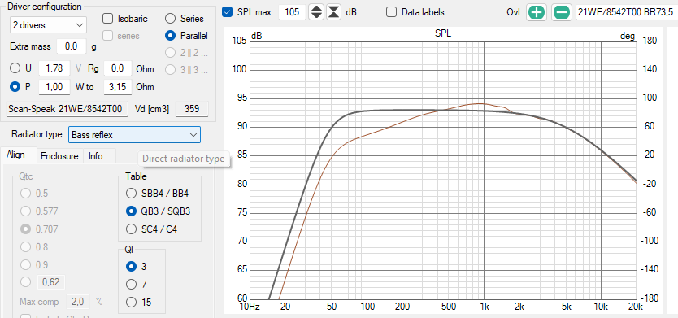
Task: Click the Scan-Speak 21WE/8542T00 driver button
Action: coord(67,108)
